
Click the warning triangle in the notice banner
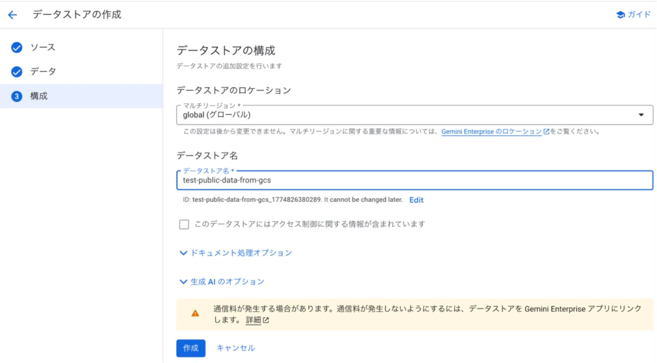pos(195,313)
